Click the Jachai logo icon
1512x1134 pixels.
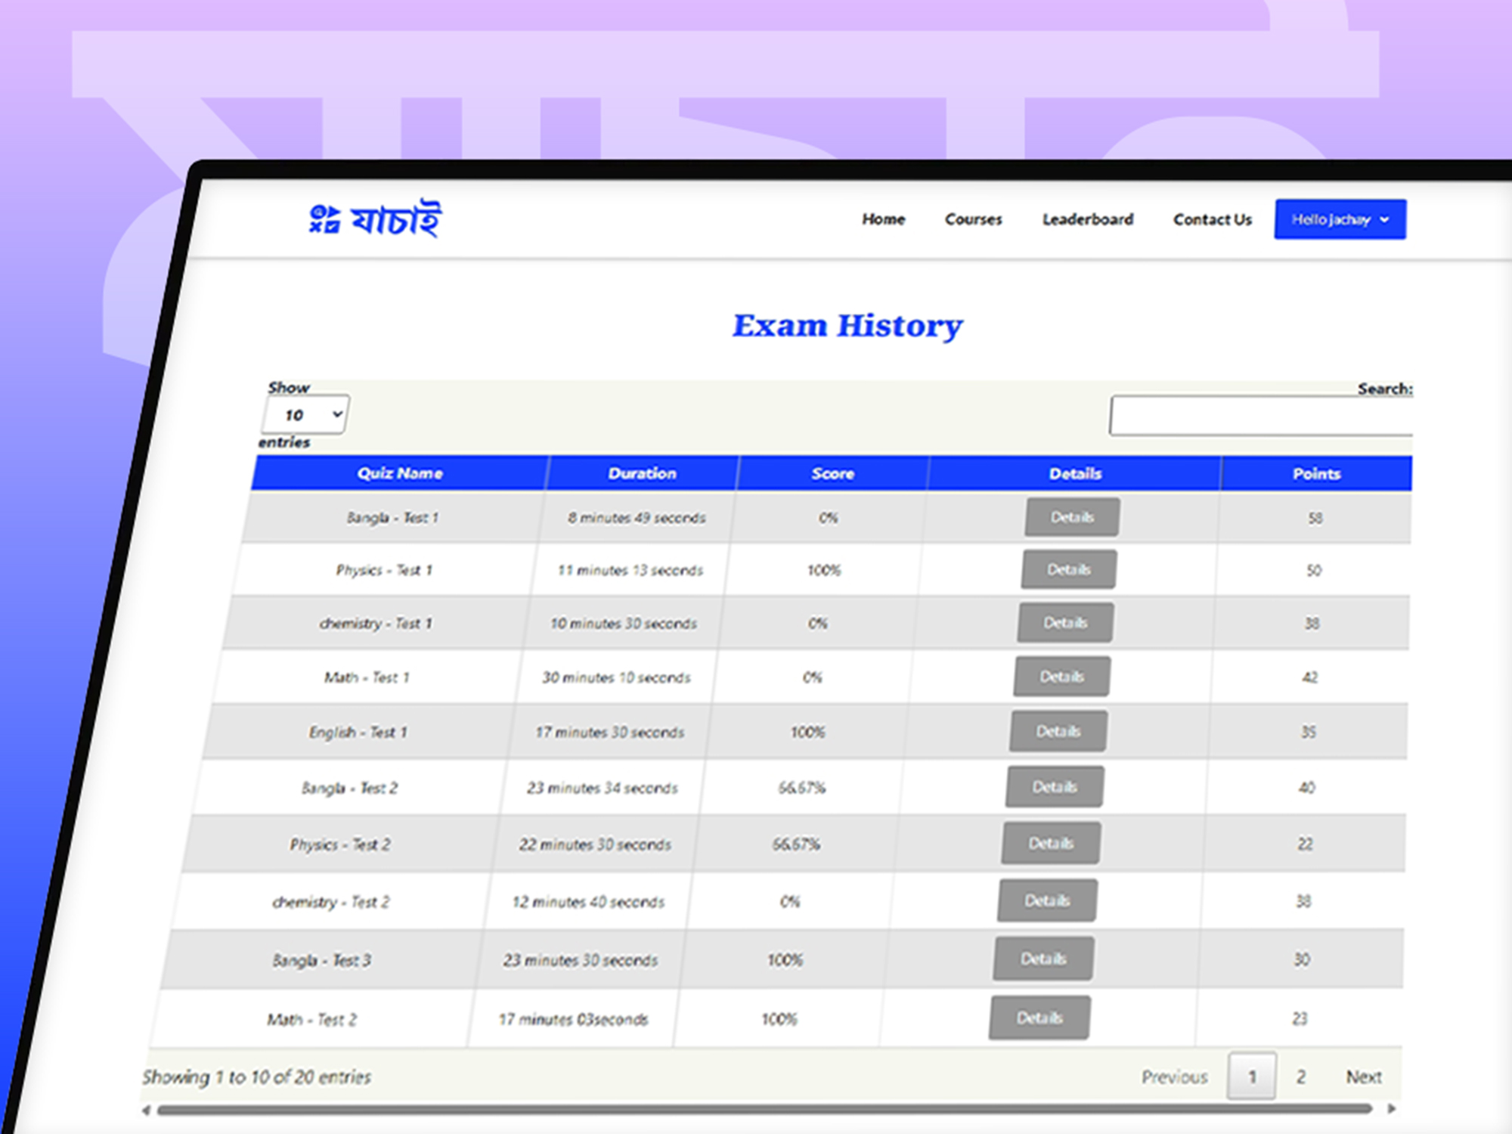(x=325, y=220)
